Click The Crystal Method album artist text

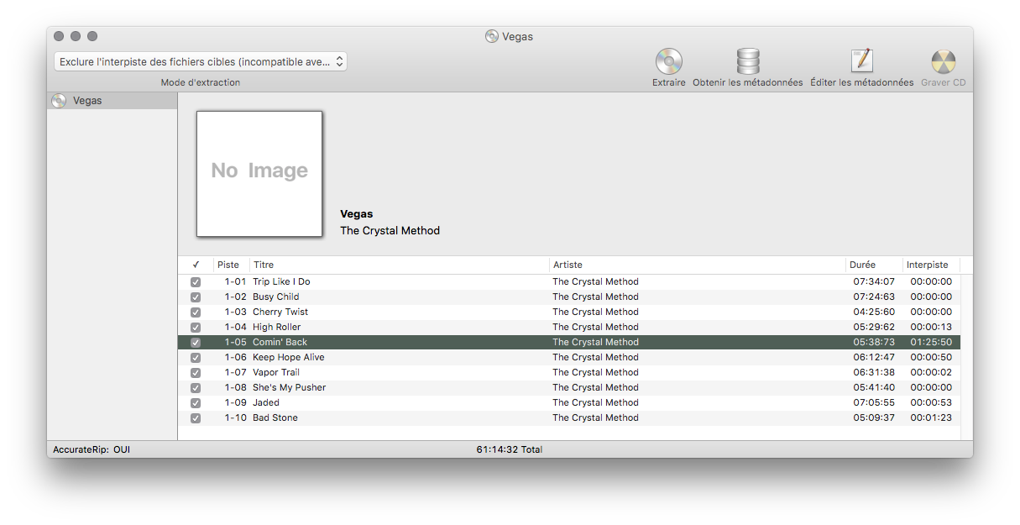point(390,231)
